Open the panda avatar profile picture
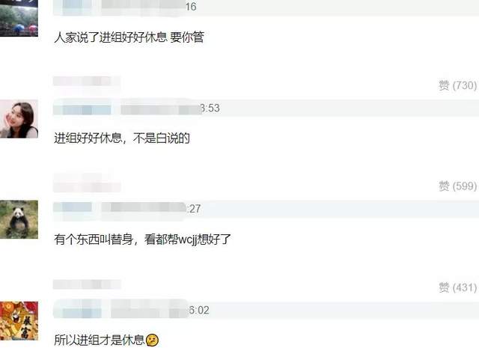479x348 pixels. pyautogui.click(x=19, y=219)
